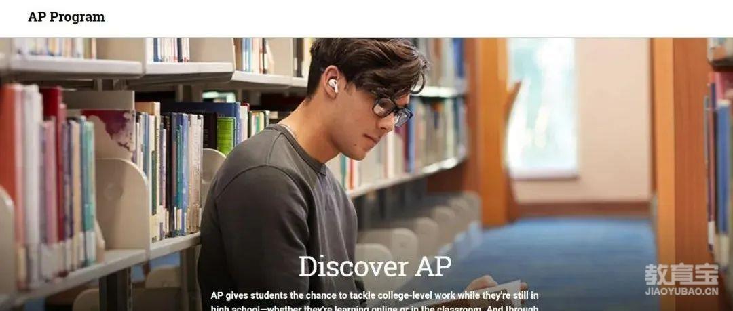This screenshot has height=311, width=733.
Task: Click the student's black eyeglasses
Action: pyautogui.click(x=392, y=109)
